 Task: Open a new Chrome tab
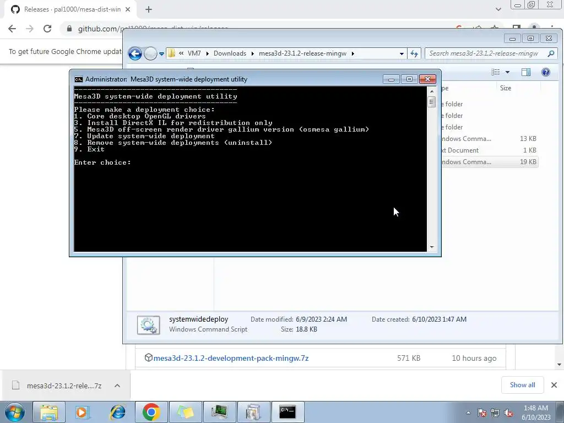pos(149,9)
